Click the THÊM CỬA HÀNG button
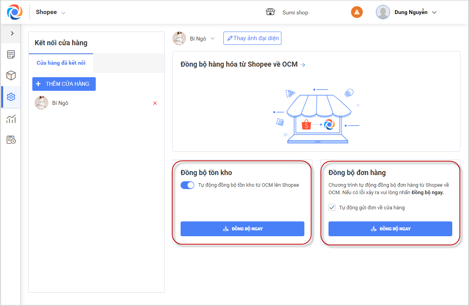This screenshot has width=469, height=306. pyautogui.click(x=64, y=84)
